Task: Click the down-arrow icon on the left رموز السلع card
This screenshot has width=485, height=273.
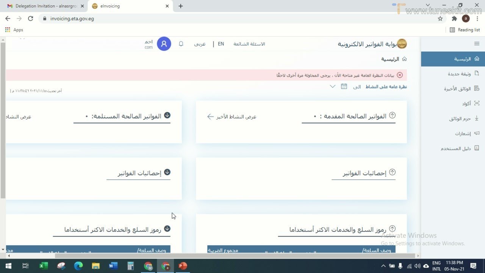Action: (167, 229)
